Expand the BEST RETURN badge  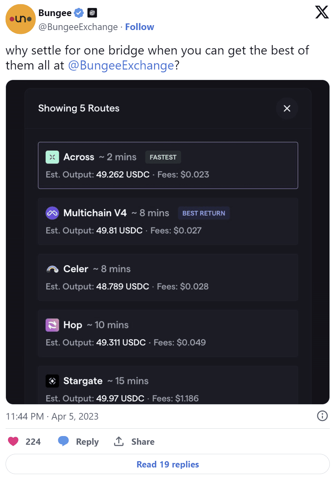point(204,213)
